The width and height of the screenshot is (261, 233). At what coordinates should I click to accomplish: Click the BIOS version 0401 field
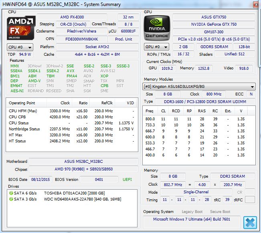pyautogui.click(x=99, y=180)
